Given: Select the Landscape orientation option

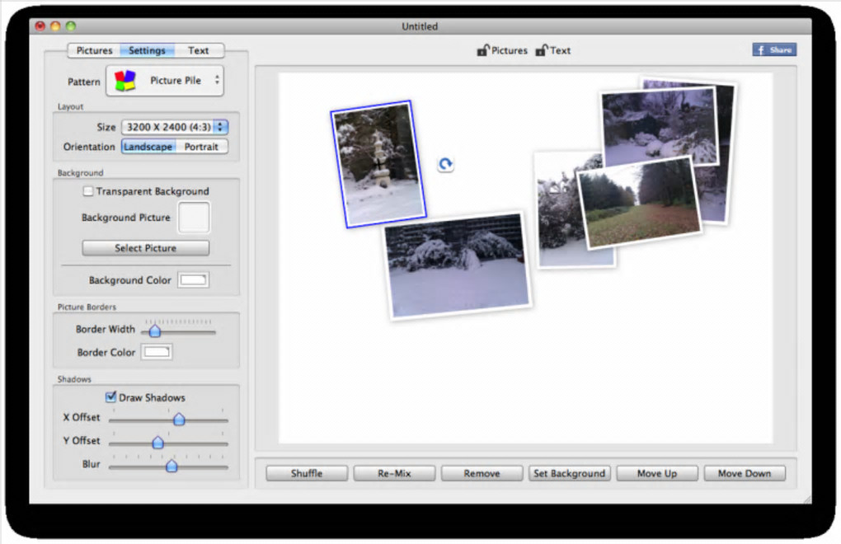Looking at the screenshot, I should [x=148, y=147].
